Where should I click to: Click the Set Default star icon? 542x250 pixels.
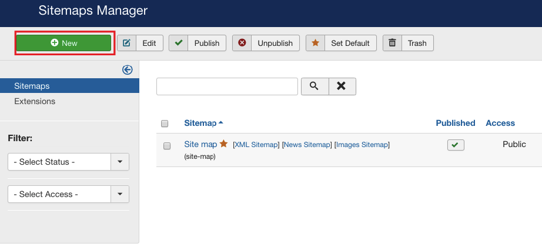coord(315,43)
